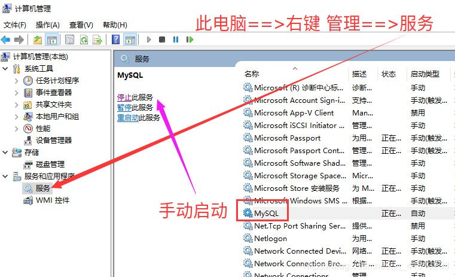
Task: Select 设备管理器 in the tree
Action: coord(54,141)
